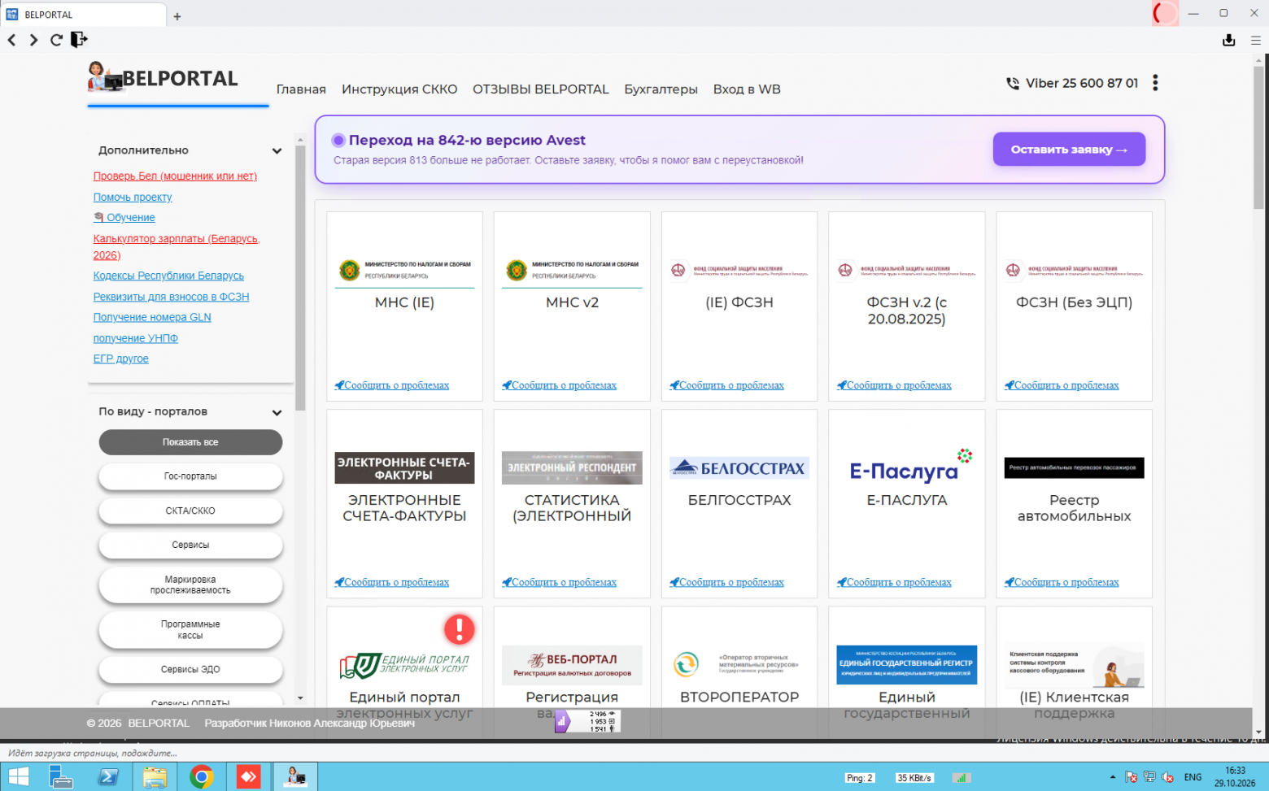1269x791 pixels.
Task: Select the Показать все filter
Action: point(190,442)
